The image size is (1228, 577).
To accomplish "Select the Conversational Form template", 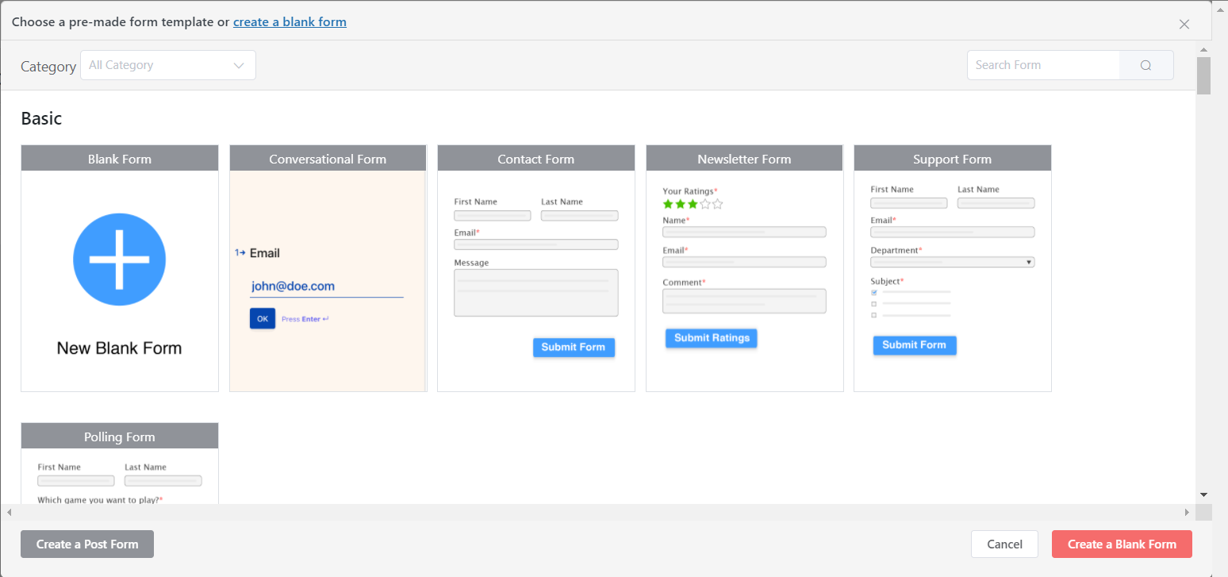I will (x=328, y=268).
